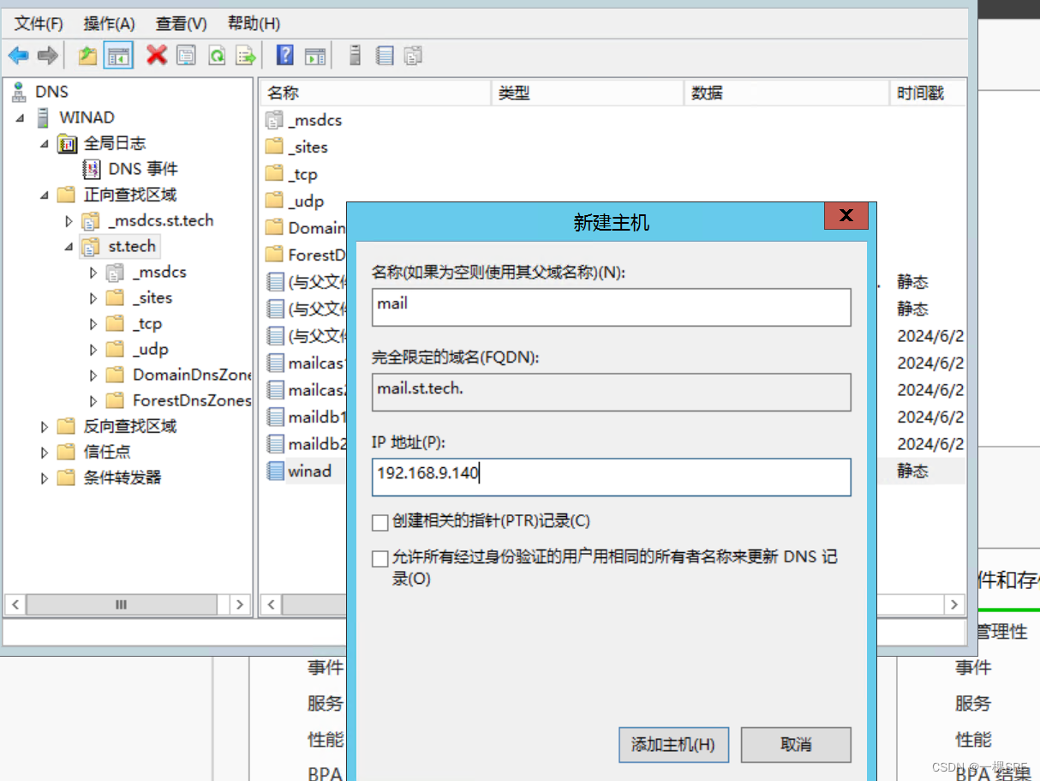This screenshot has height=781, width=1040.
Task: Sort by the 时间戳 column header
Action: [928, 93]
